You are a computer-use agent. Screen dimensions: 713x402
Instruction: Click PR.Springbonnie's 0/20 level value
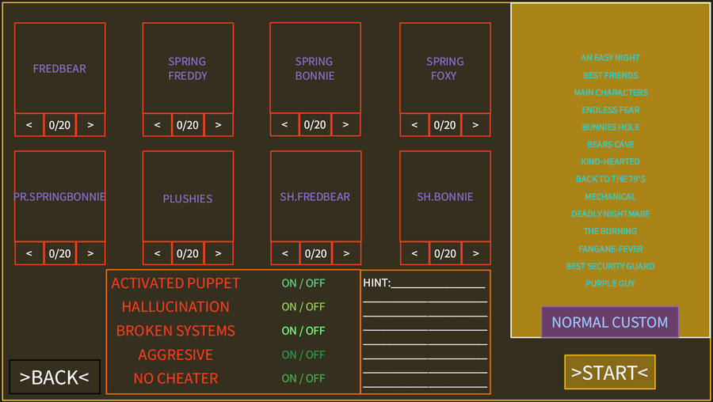pyautogui.click(x=59, y=253)
